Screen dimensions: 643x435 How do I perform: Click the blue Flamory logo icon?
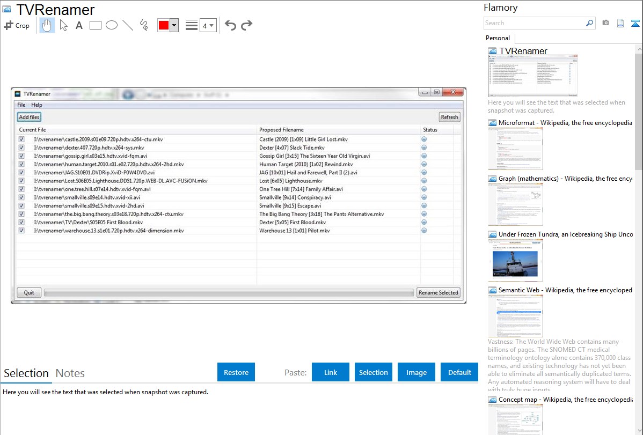635,23
